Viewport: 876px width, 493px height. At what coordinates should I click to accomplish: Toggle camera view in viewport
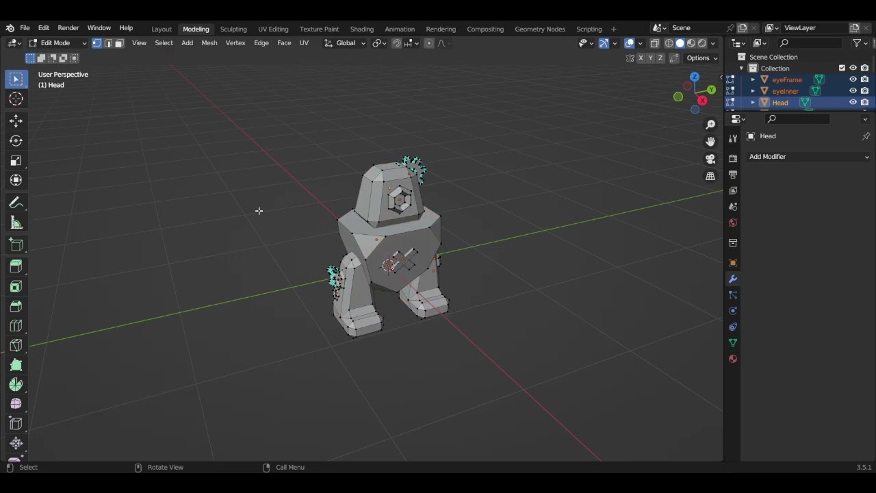710,159
